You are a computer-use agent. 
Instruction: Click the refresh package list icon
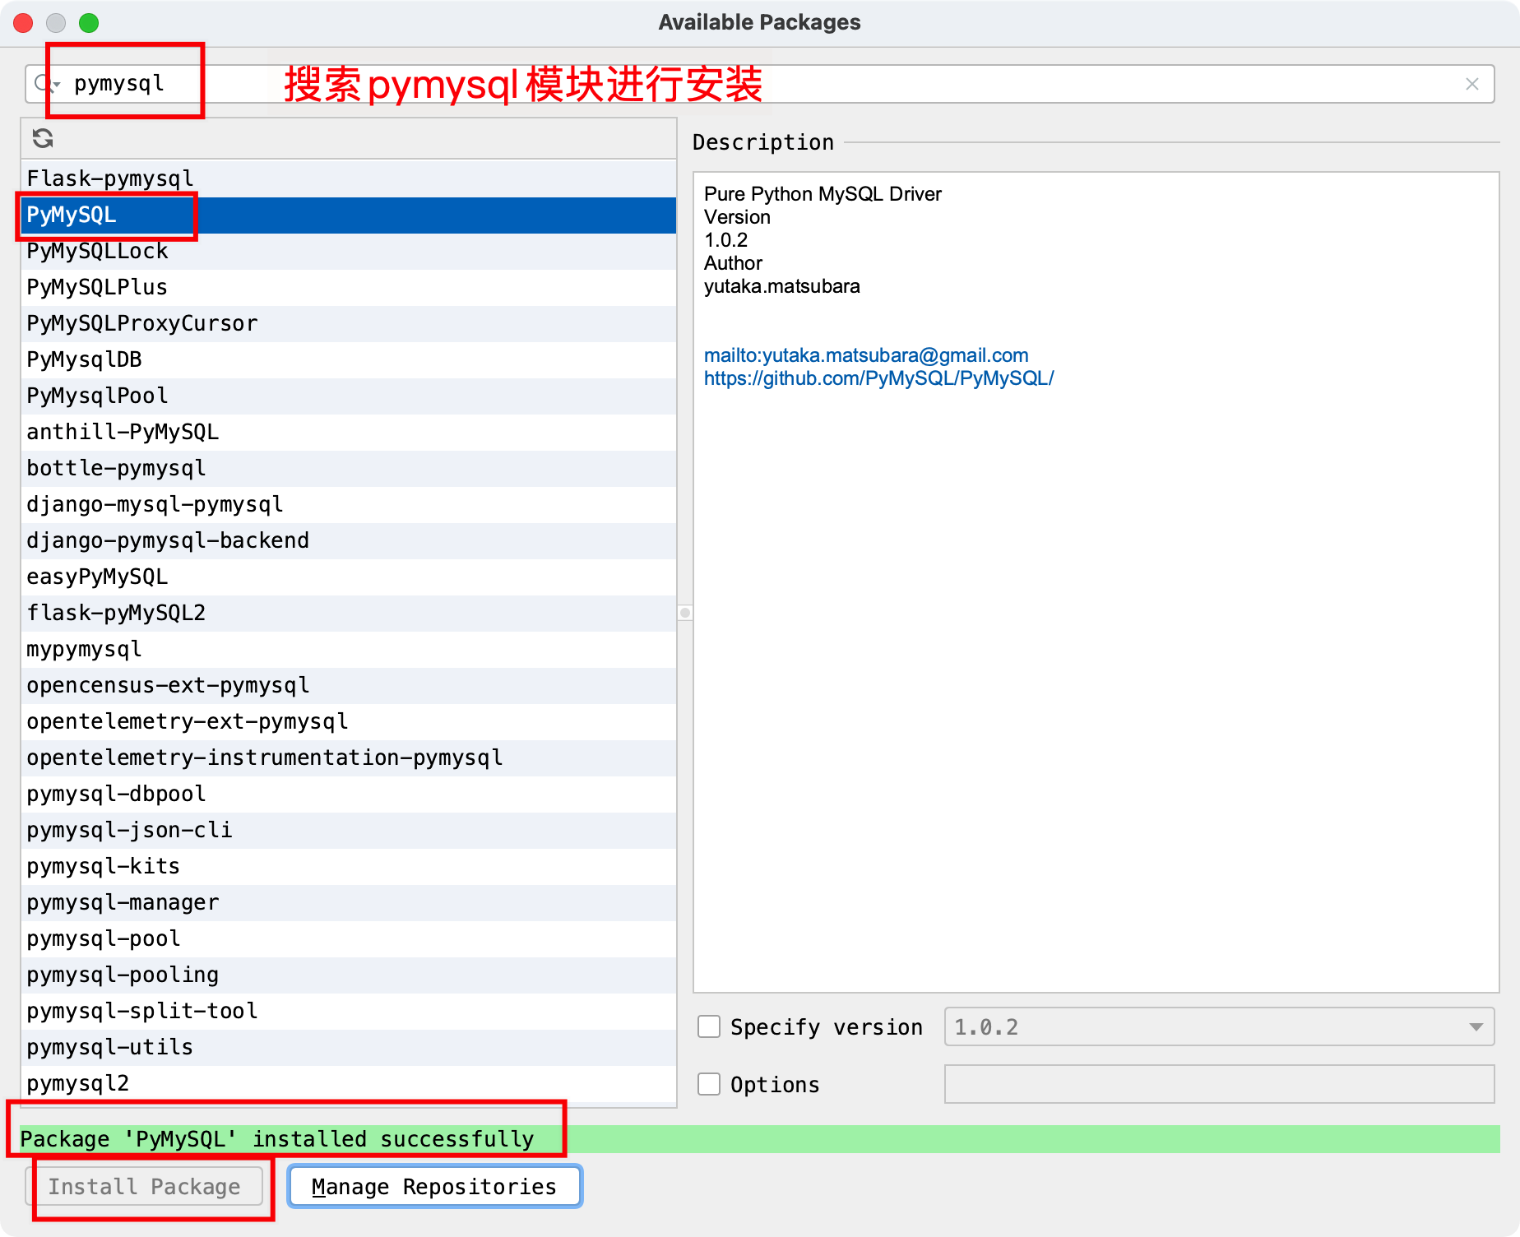coord(43,138)
